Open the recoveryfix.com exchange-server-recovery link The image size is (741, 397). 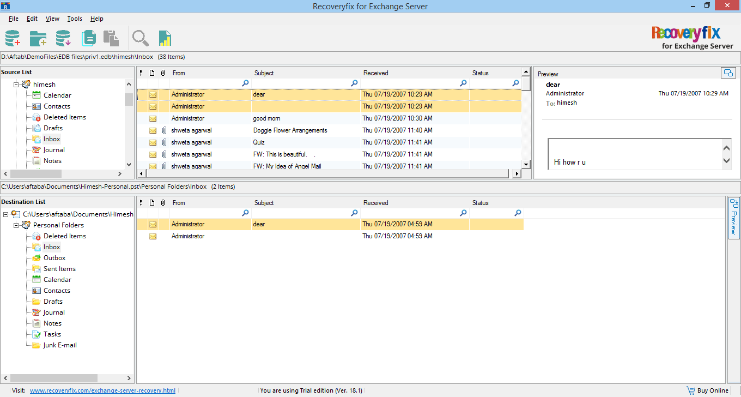click(102, 390)
